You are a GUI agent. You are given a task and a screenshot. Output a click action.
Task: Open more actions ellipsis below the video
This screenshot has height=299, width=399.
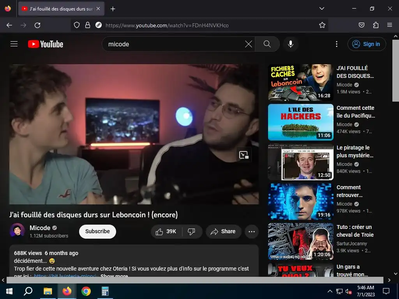pyautogui.click(x=252, y=231)
